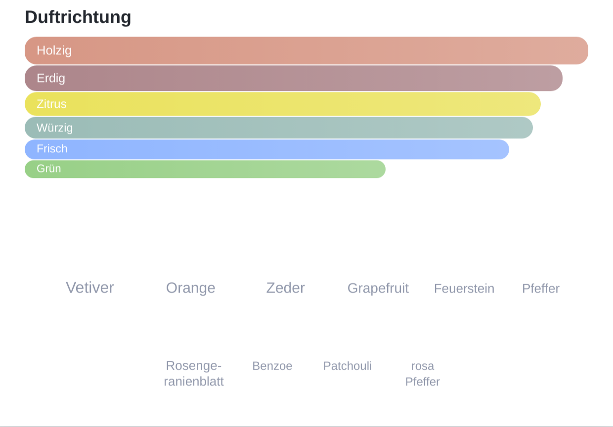
Task: Click the Pfeffer note in top row
Action: click(x=541, y=289)
